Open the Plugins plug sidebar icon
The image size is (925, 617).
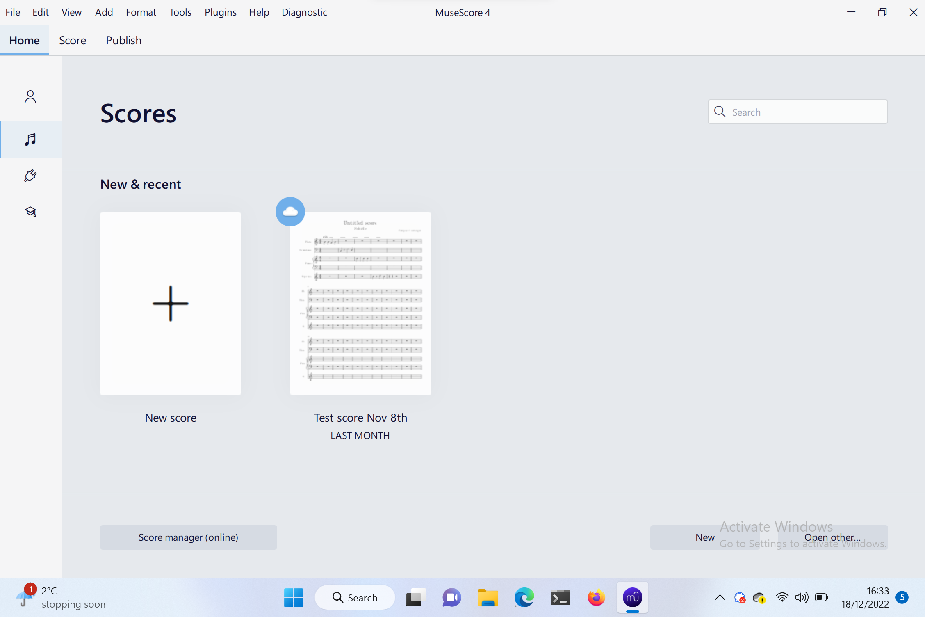[30, 176]
